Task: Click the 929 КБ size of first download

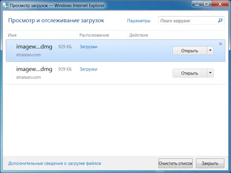Action: pos(65,47)
